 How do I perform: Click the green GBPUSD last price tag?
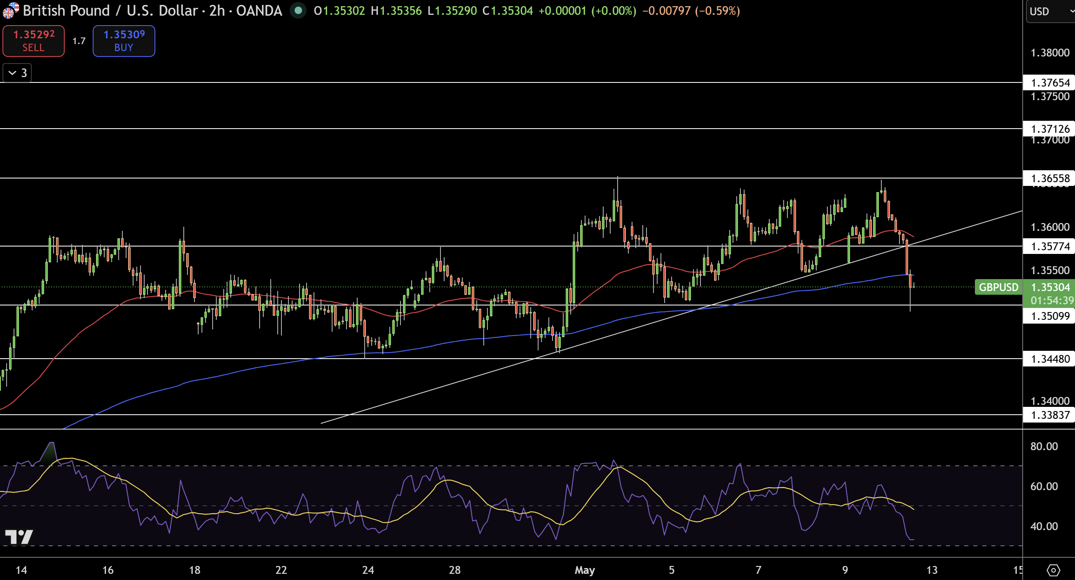coord(999,287)
